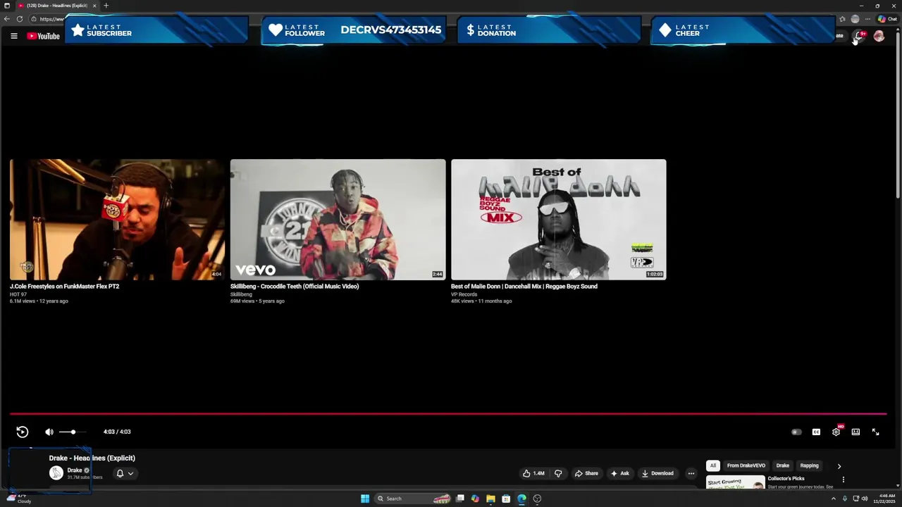Open the Windows Start menu

click(365, 499)
